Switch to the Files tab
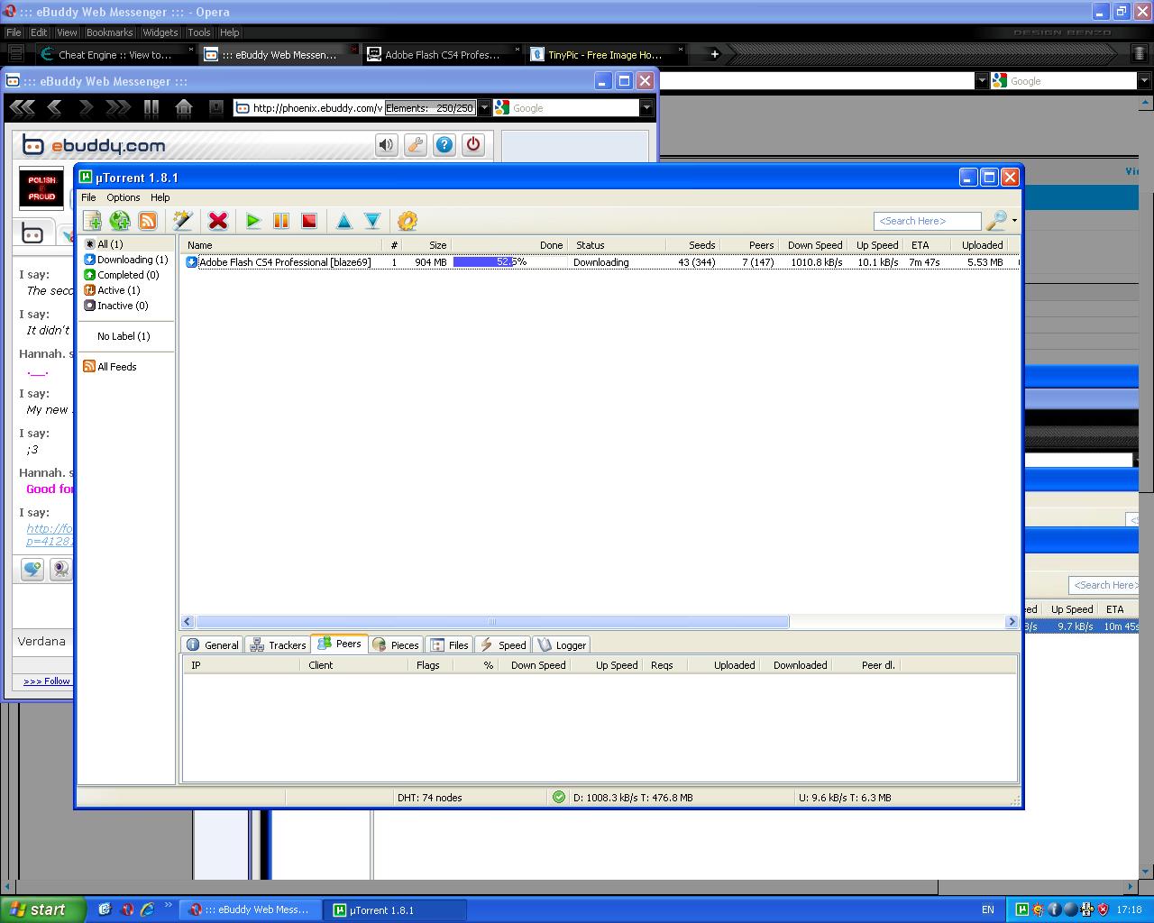1154x923 pixels. (x=449, y=644)
